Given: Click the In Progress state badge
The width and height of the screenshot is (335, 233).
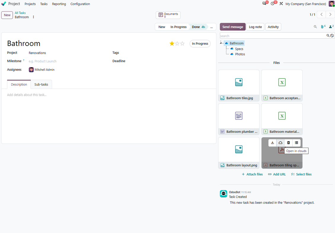Looking at the screenshot, I should 200,44.
